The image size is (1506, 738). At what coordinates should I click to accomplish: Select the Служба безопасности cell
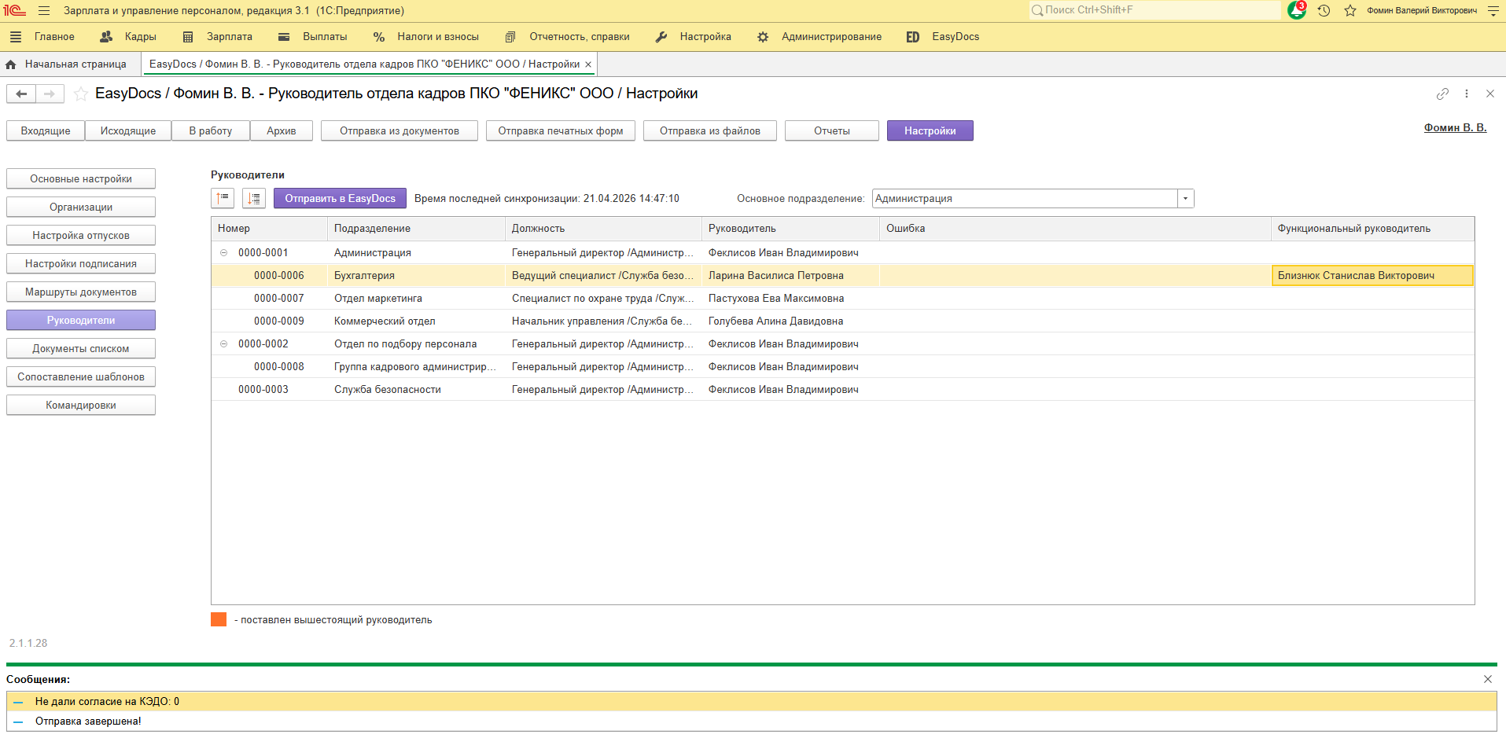[416, 390]
